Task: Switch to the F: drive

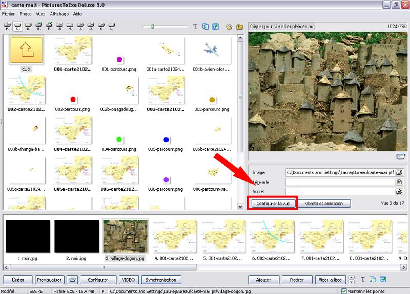Action: click(x=49, y=26)
